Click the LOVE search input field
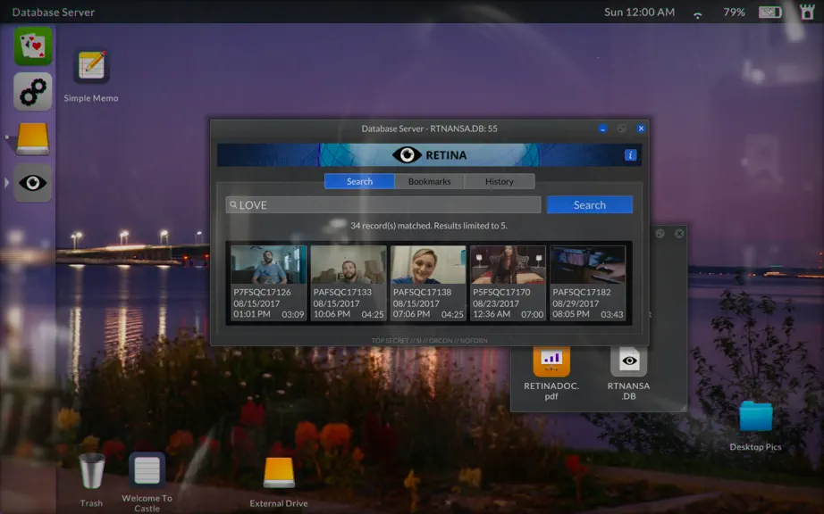Image resolution: width=824 pixels, height=514 pixels. tap(383, 205)
